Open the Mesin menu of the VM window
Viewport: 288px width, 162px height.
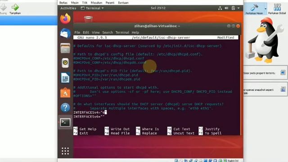75,3
